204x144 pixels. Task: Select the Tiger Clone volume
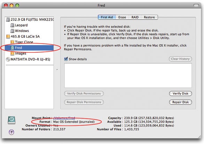[30, 42]
